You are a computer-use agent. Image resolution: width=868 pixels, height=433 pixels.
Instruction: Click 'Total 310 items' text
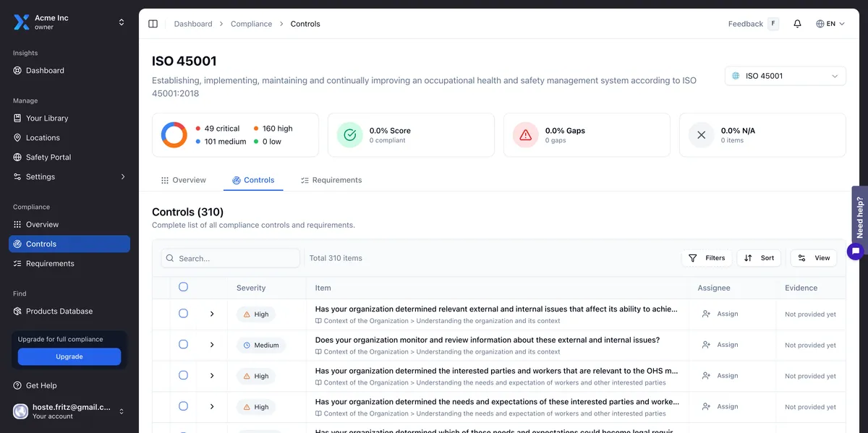[336, 258]
